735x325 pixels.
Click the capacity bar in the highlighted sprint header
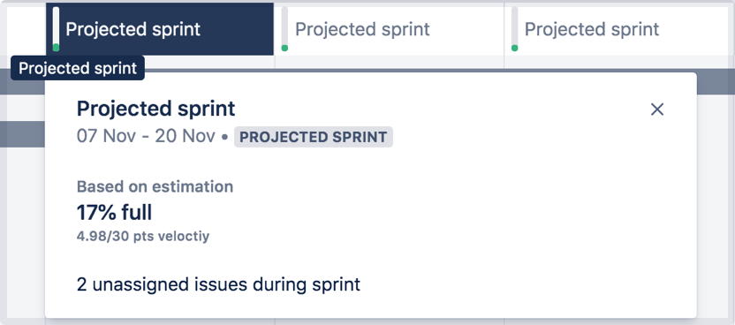click(56, 29)
